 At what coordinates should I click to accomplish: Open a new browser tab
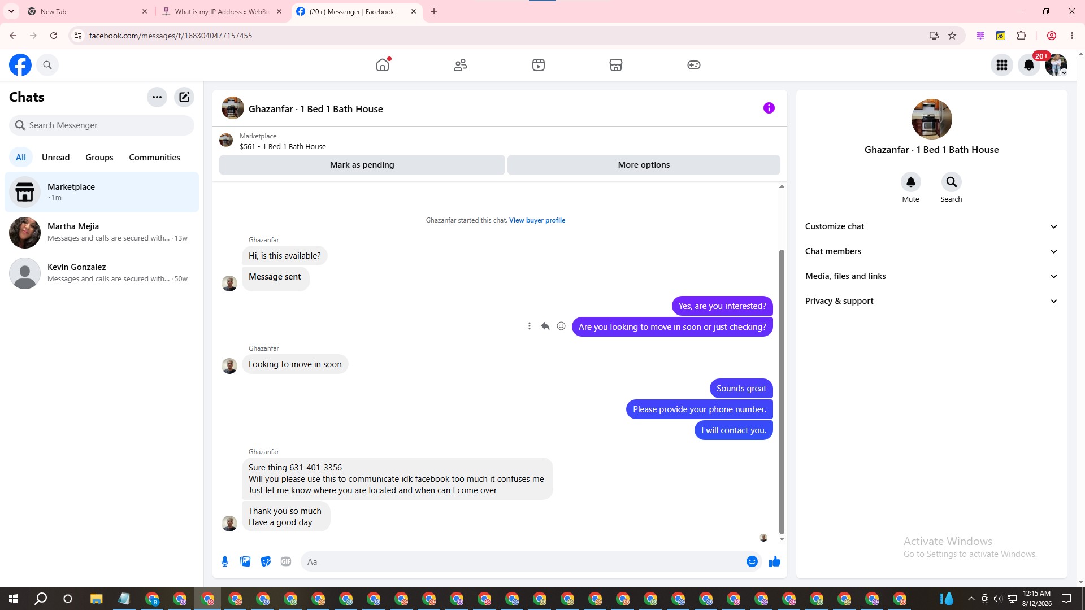(x=434, y=11)
